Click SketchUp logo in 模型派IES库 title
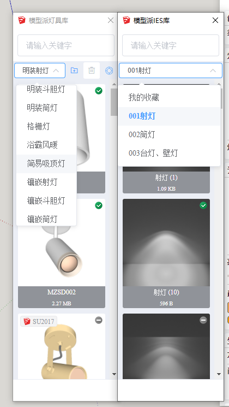 pos(126,20)
